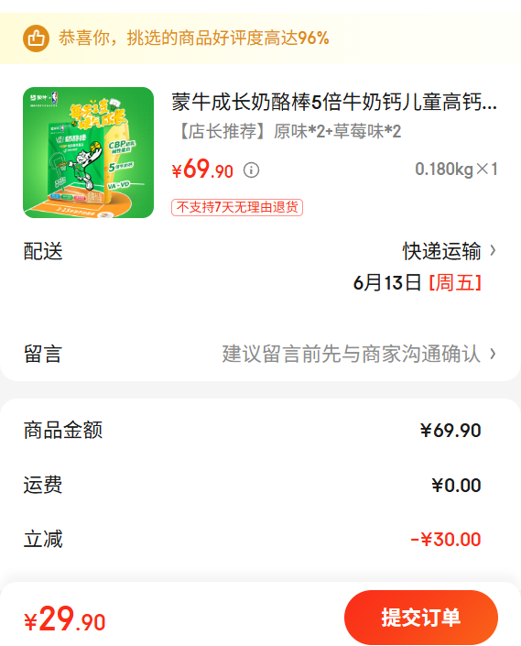This screenshot has height=646, width=521.
Task: Submit order with 提交订单 button
Action: 421,618
